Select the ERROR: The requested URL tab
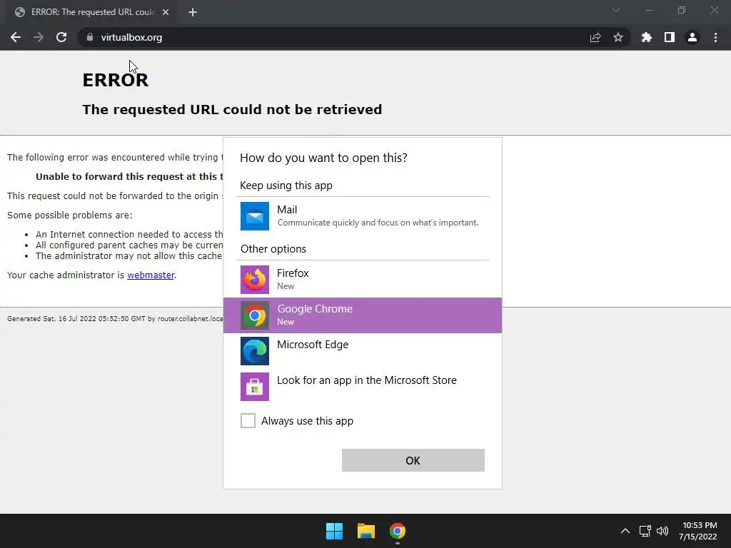Image resolution: width=731 pixels, height=548 pixels. [x=91, y=12]
